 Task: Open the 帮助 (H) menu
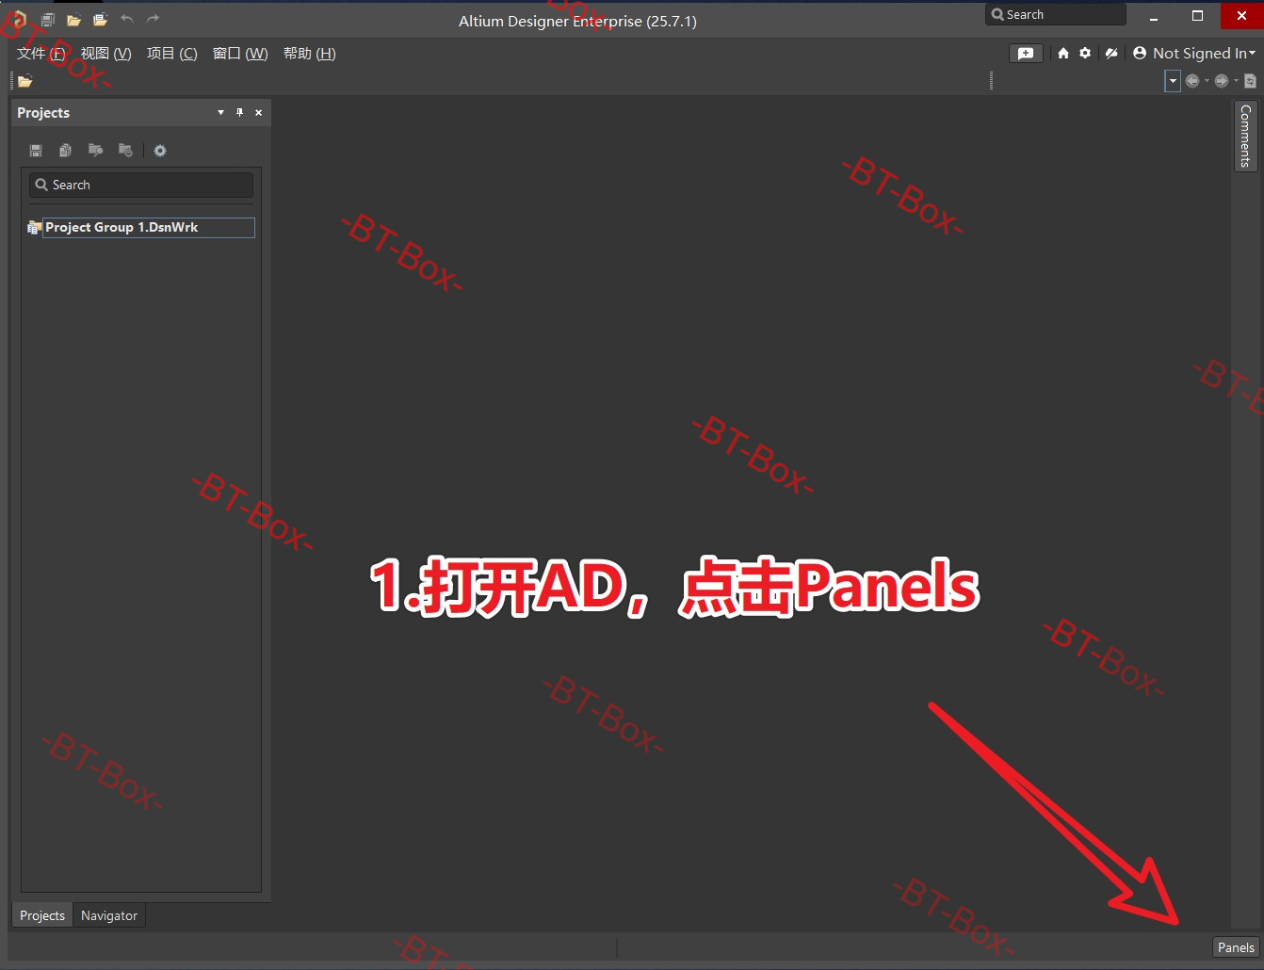click(x=310, y=54)
